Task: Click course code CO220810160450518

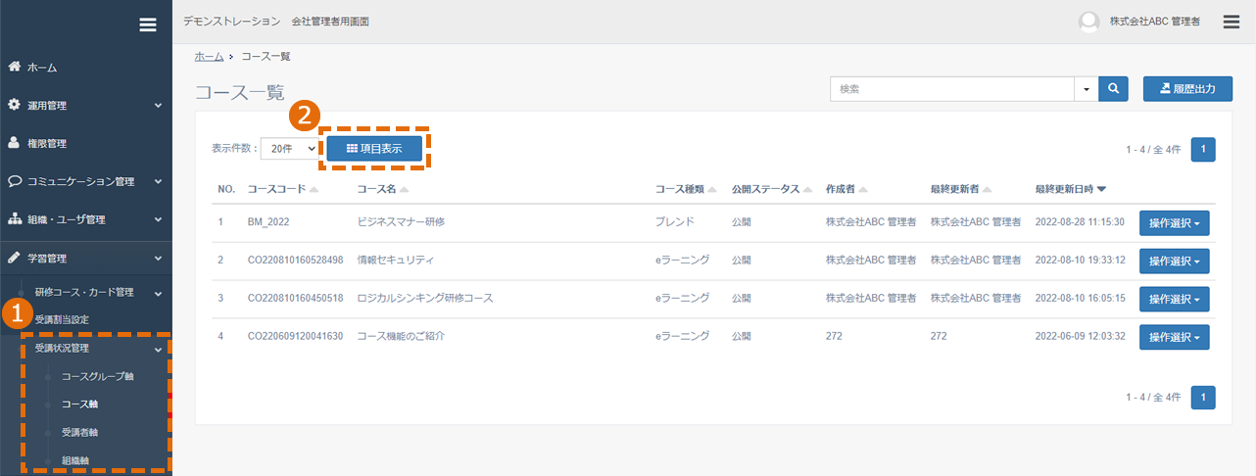Action: [296, 298]
